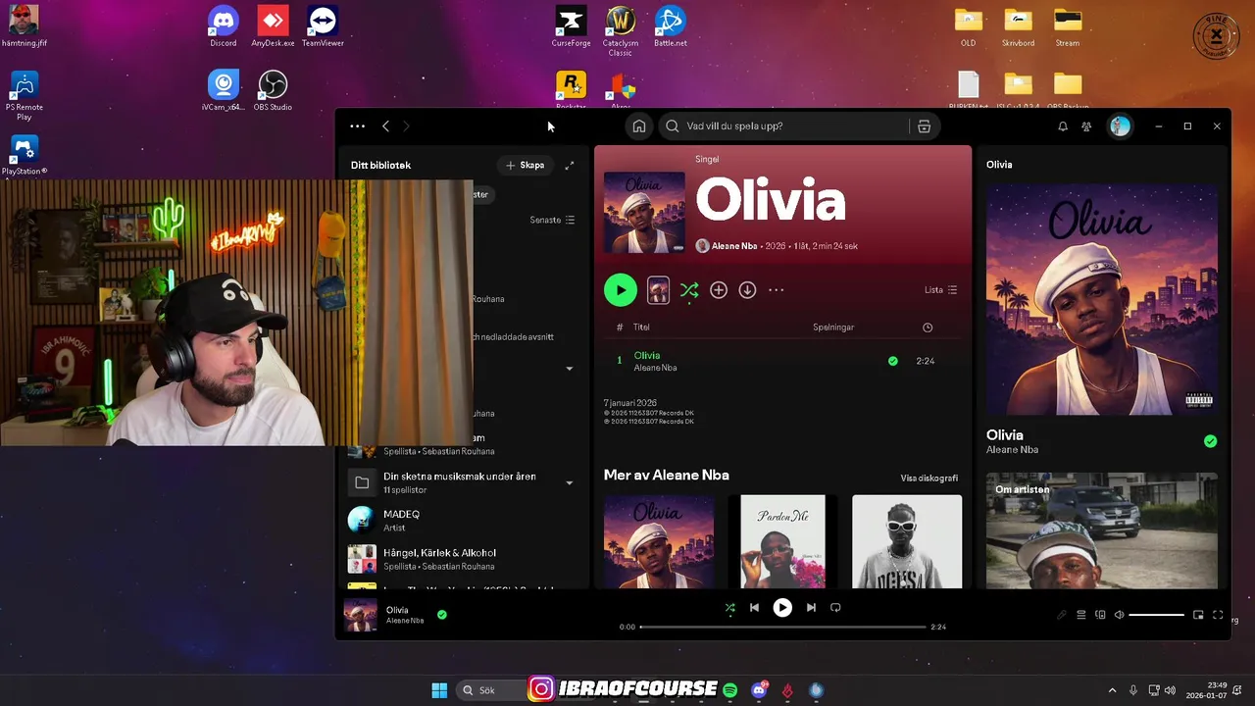The image size is (1255, 706).
Task: Select the 'Olivia' track row title
Action: [x=647, y=355]
